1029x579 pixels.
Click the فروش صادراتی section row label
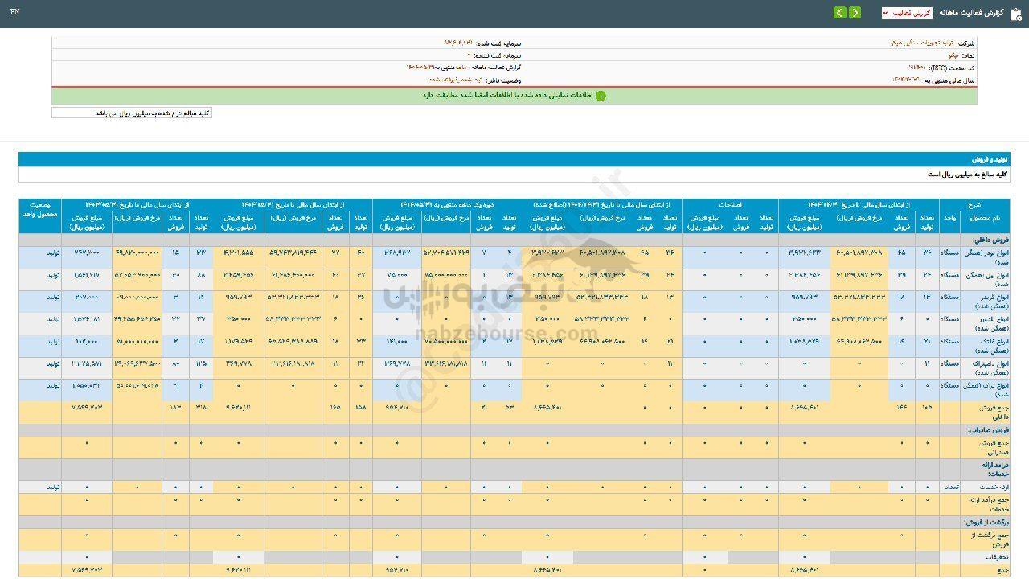click(987, 430)
